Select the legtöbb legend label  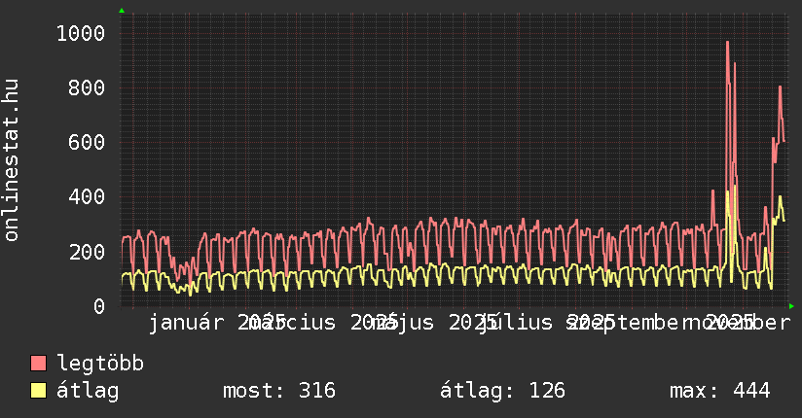[100, 364]
